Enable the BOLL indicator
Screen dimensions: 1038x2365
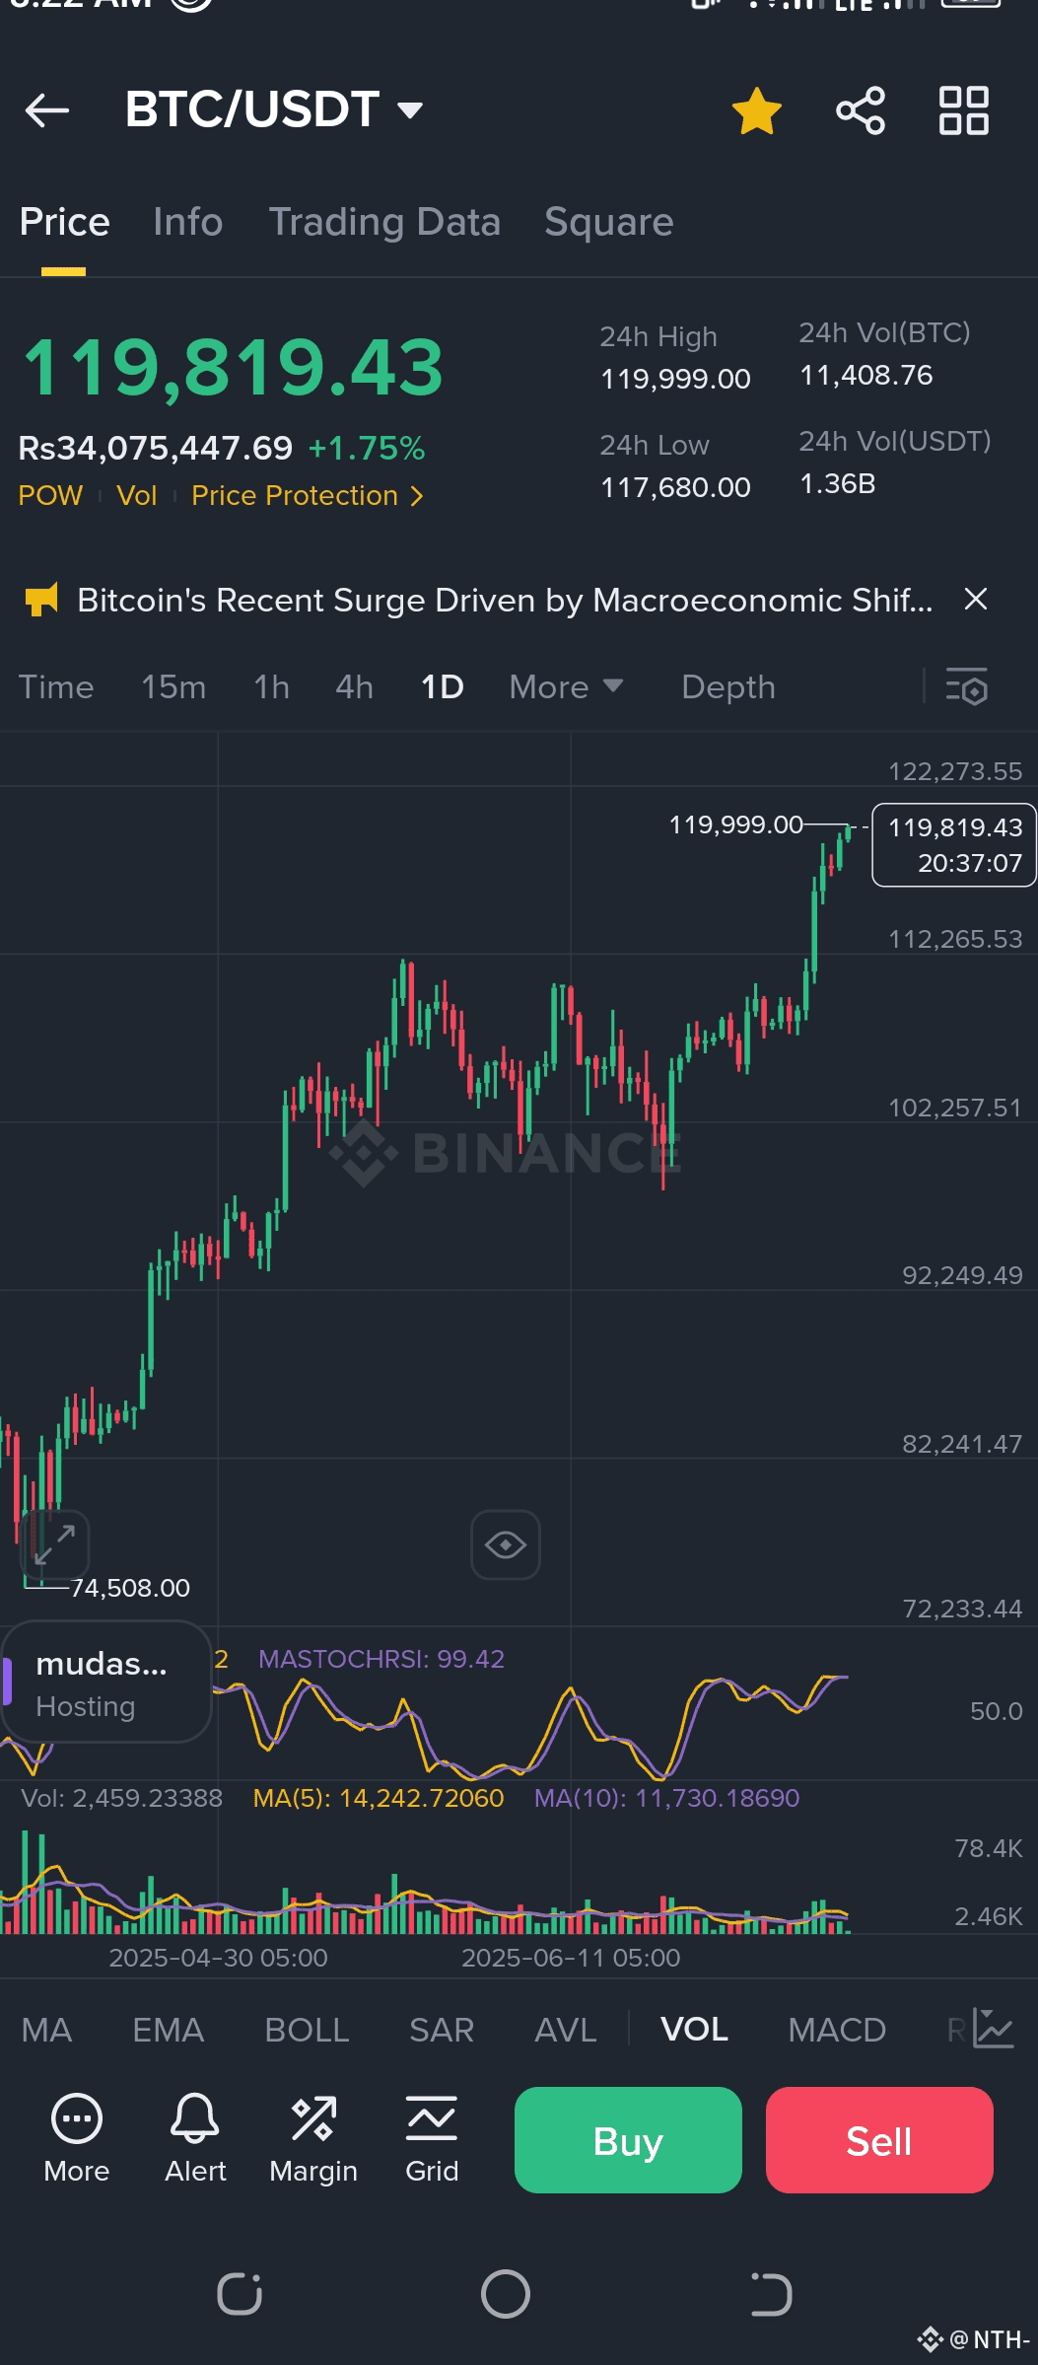(307, 2031)
